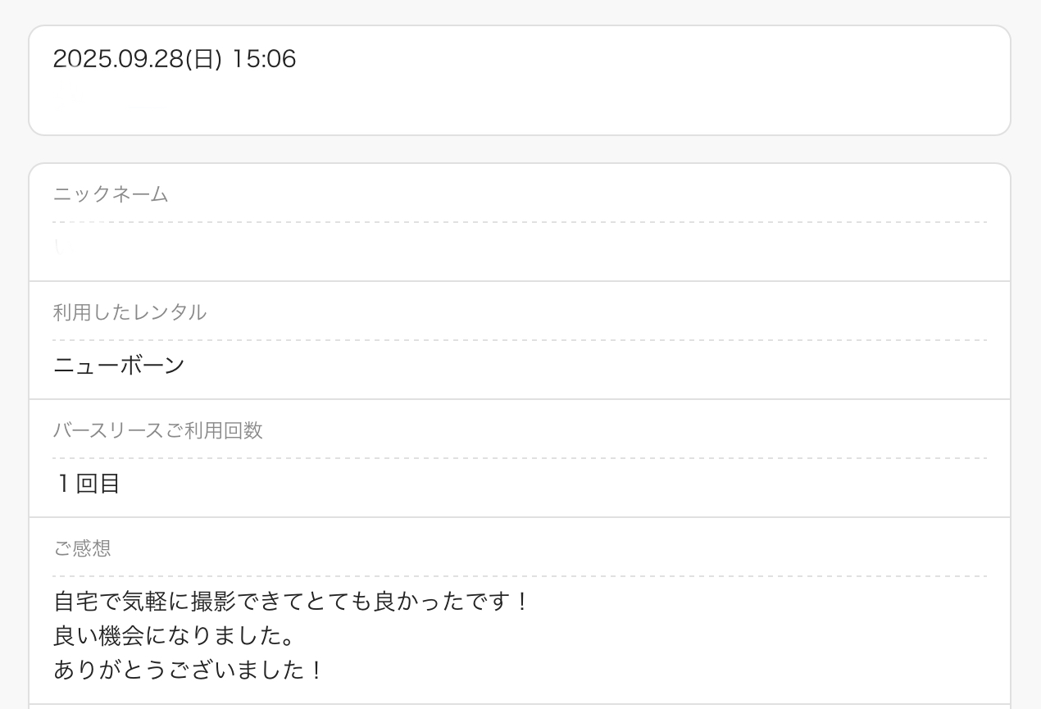Click the (日) day-of-week marker
This screenshot has width=1041, height=709.
click(x=204, y=59)
